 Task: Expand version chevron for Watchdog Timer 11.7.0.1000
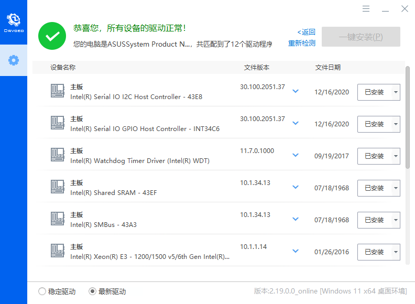click(296, 155)
